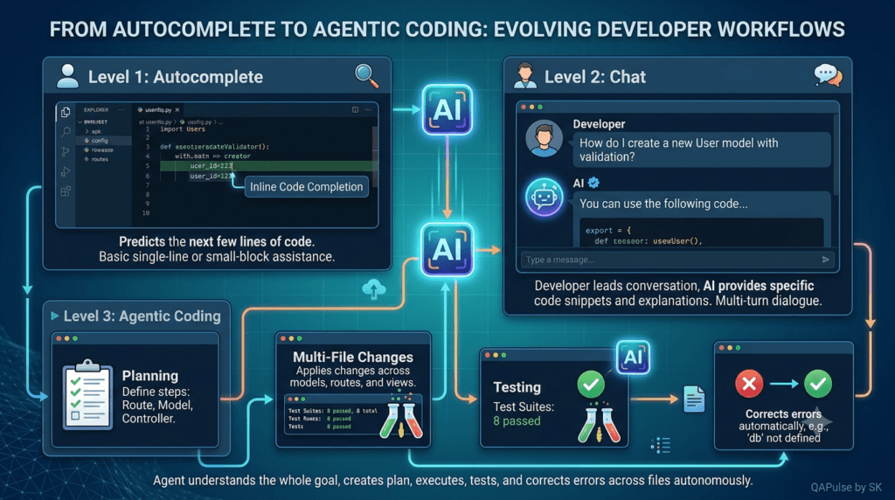Click the Inline Code Completion label

307,187
